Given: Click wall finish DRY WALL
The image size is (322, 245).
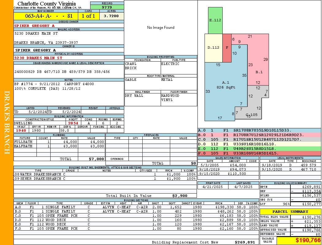Looking at the screenshot, I should pos(134,96).
